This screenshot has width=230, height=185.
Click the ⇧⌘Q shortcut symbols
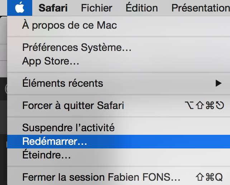point(209,177)
